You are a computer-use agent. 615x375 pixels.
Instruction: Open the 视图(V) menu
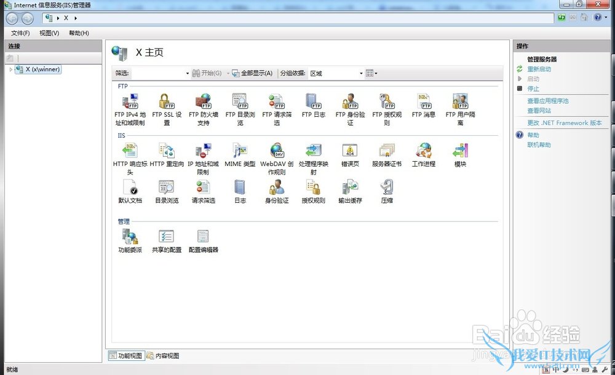(49, 33)
